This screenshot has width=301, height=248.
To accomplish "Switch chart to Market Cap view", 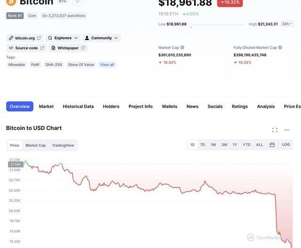I will (x=36, y=146).
